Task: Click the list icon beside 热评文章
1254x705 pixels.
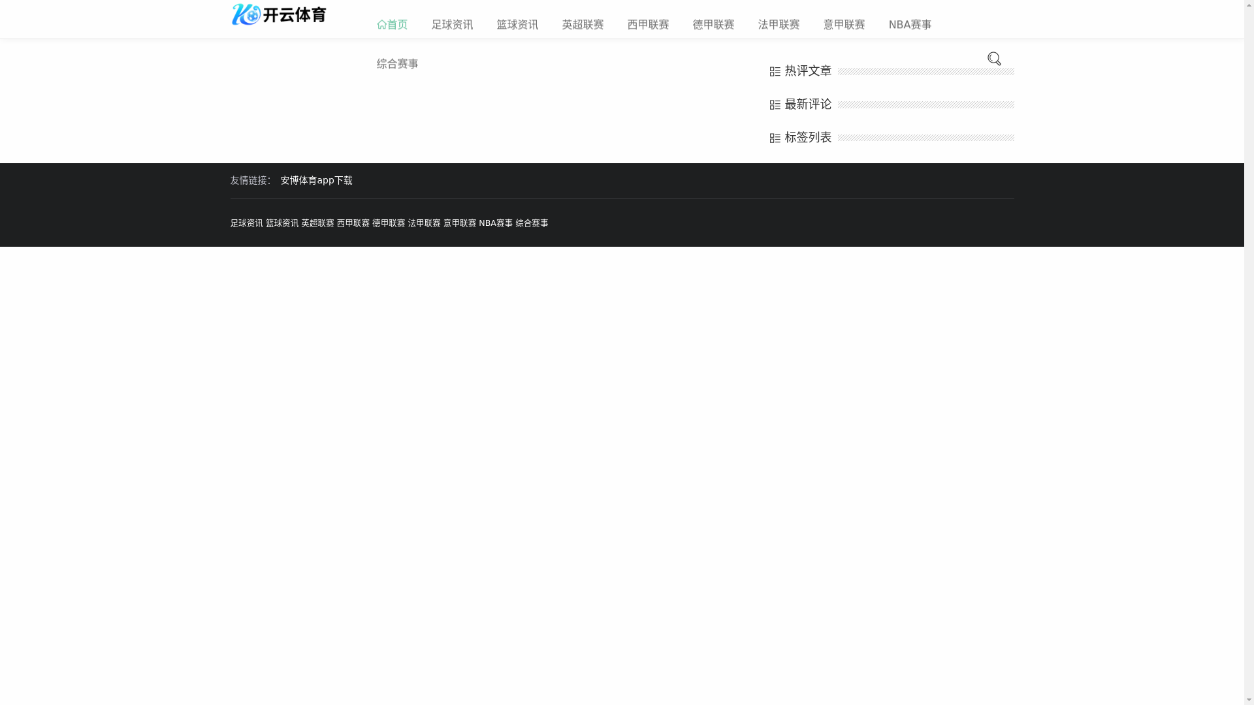Action: tap(775, 71)
